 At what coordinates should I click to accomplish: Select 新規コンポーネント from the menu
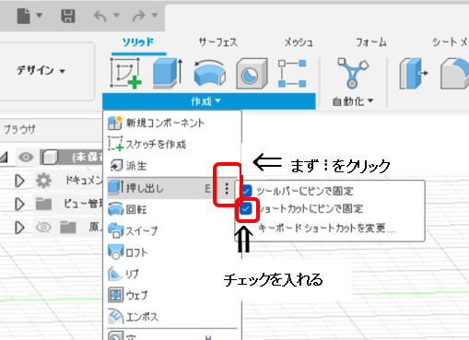[x=172, y=123]
